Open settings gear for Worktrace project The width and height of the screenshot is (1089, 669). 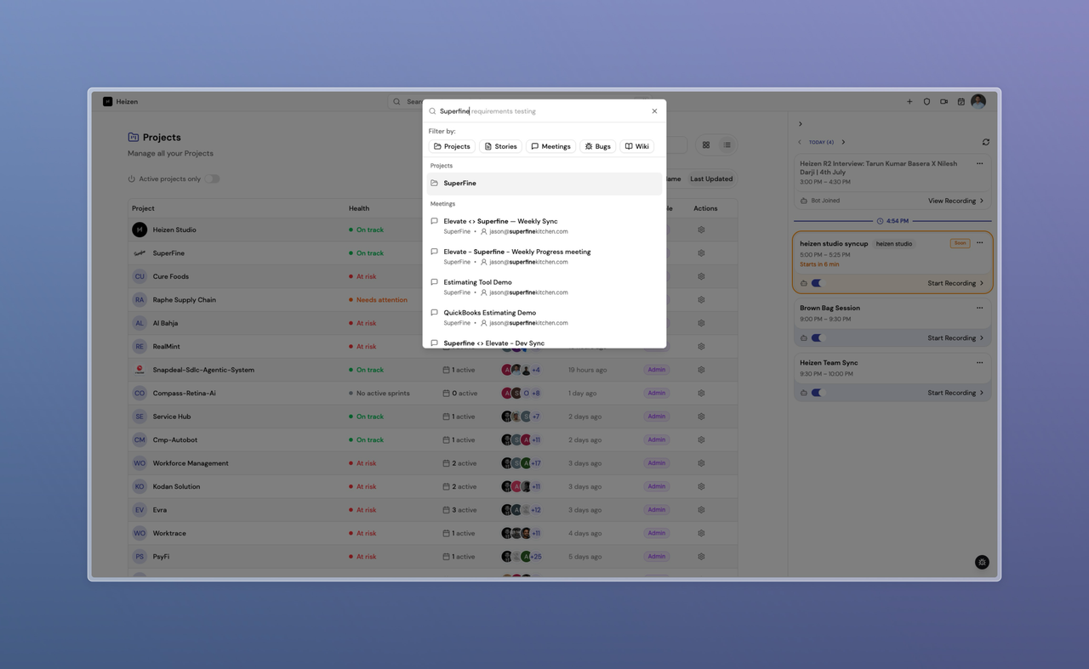pyautogui.click(x=701, y=534)
